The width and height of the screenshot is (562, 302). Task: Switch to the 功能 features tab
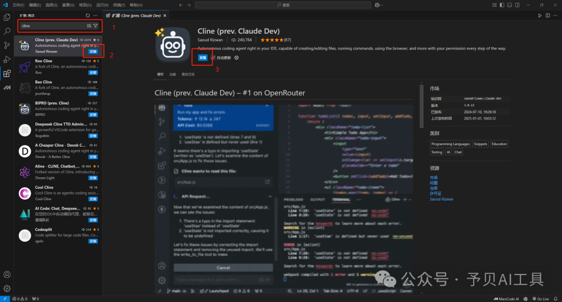coord(173,74)
